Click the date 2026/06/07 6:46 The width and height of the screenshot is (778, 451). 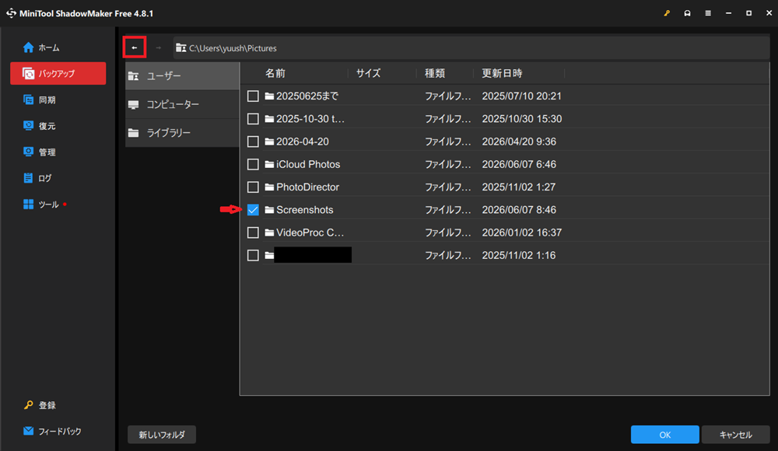click(519, 164)
